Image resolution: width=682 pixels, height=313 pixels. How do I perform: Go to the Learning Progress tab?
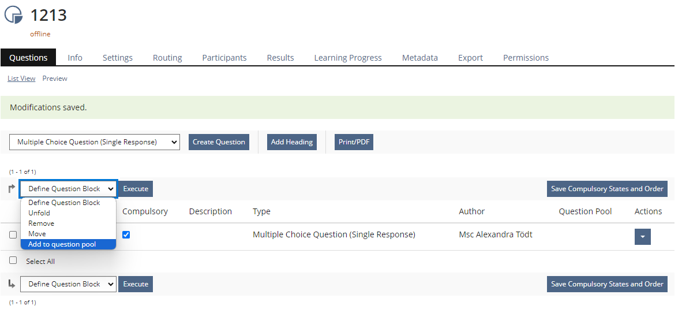click(348, 58)
